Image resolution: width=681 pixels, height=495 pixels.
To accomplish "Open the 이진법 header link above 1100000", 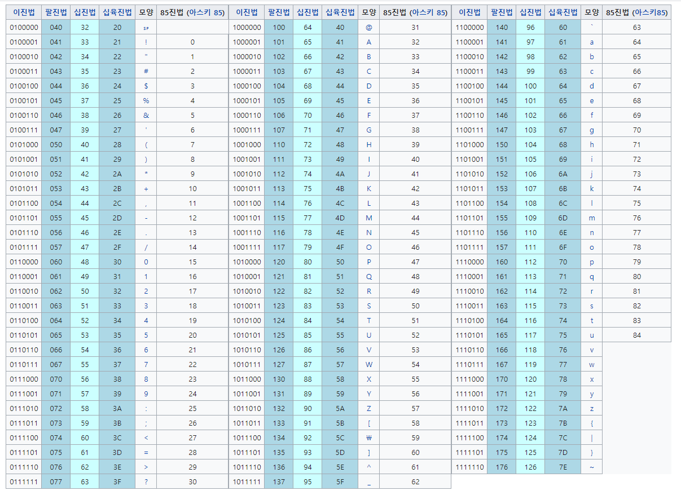I will pyautogui.click(x=470, y=12).
